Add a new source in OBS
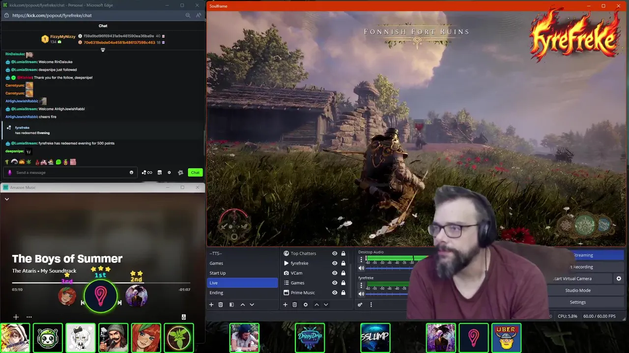 (x=285, y=304)
